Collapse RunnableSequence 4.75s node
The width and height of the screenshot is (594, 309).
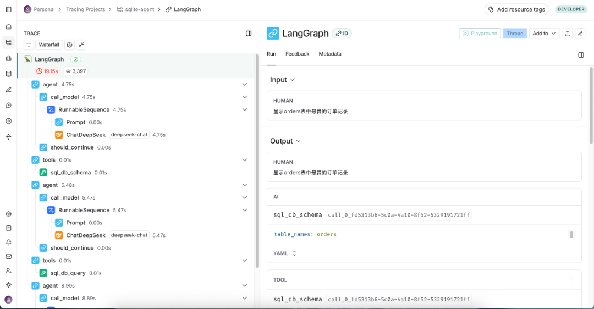245,109
